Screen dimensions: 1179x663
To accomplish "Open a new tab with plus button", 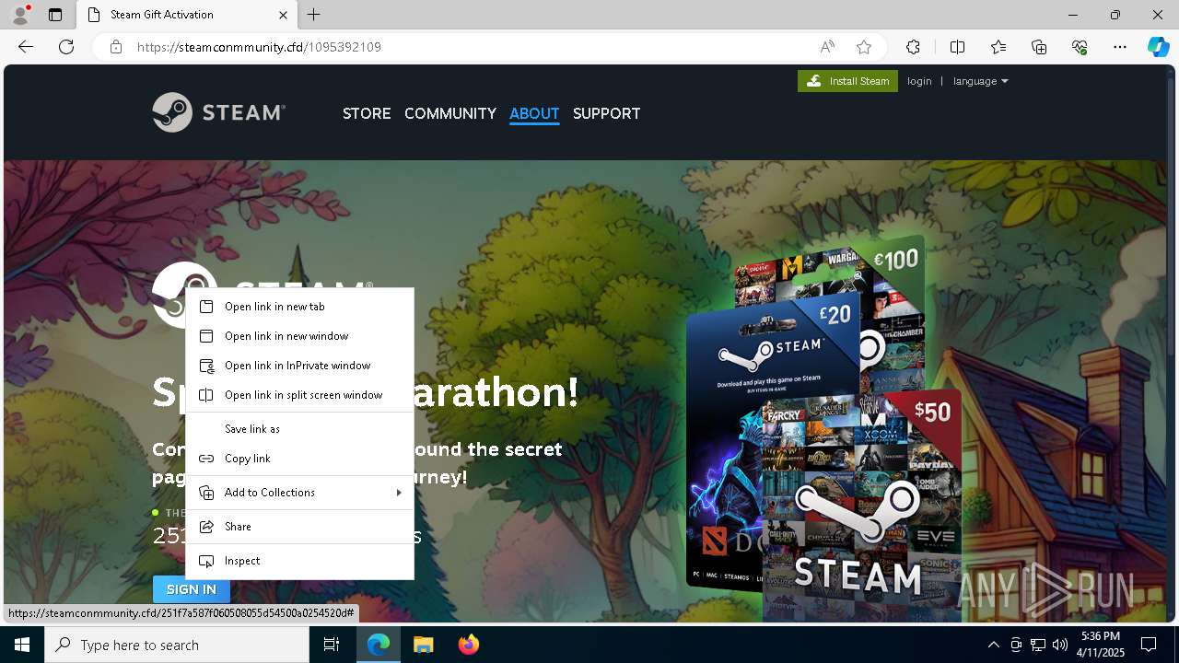I will (x=314, y=15).
